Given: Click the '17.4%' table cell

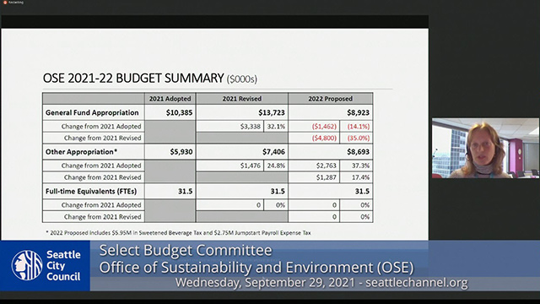Looking at the screenshot, I should (356, 177).
